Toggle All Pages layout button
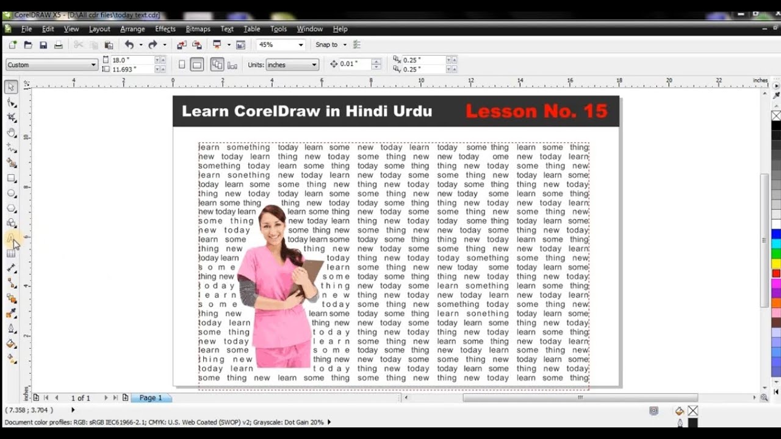 (x=217, y=65)
